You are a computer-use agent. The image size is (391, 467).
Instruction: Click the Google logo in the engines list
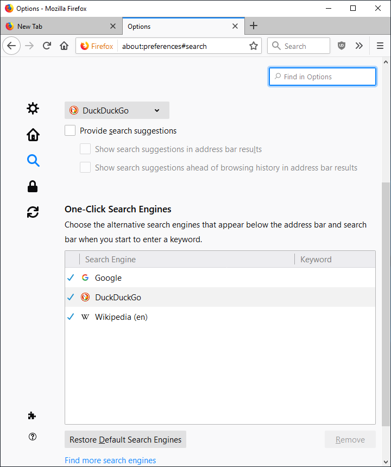85,277
